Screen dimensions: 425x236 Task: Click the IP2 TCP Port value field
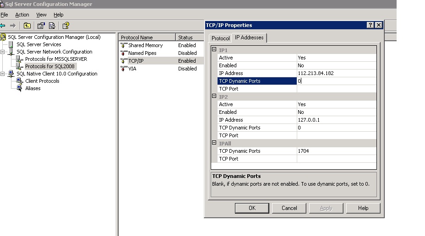click(x=336, y=135)
